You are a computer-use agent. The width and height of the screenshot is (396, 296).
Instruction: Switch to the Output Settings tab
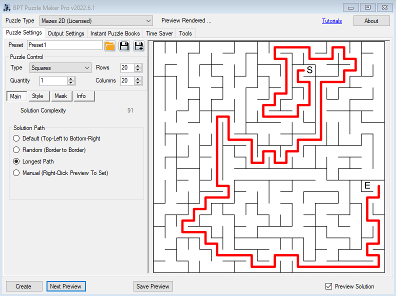point(66,33)
